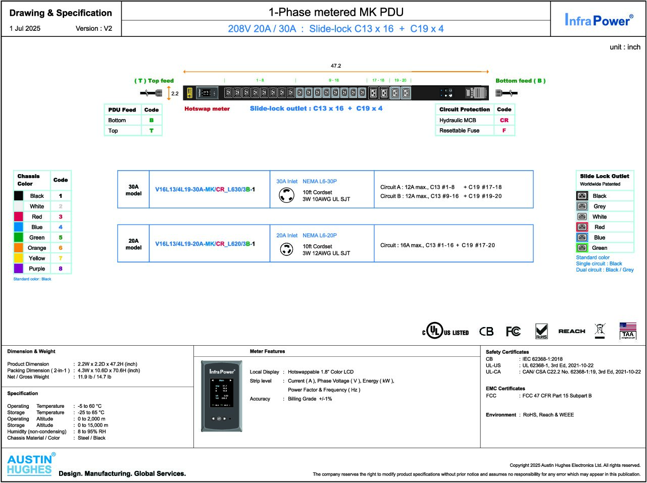Click the '208V 20A / 30A' subtitle line
Image resolution: width=647 pixels, height=483 pixels.
[336, 29]
